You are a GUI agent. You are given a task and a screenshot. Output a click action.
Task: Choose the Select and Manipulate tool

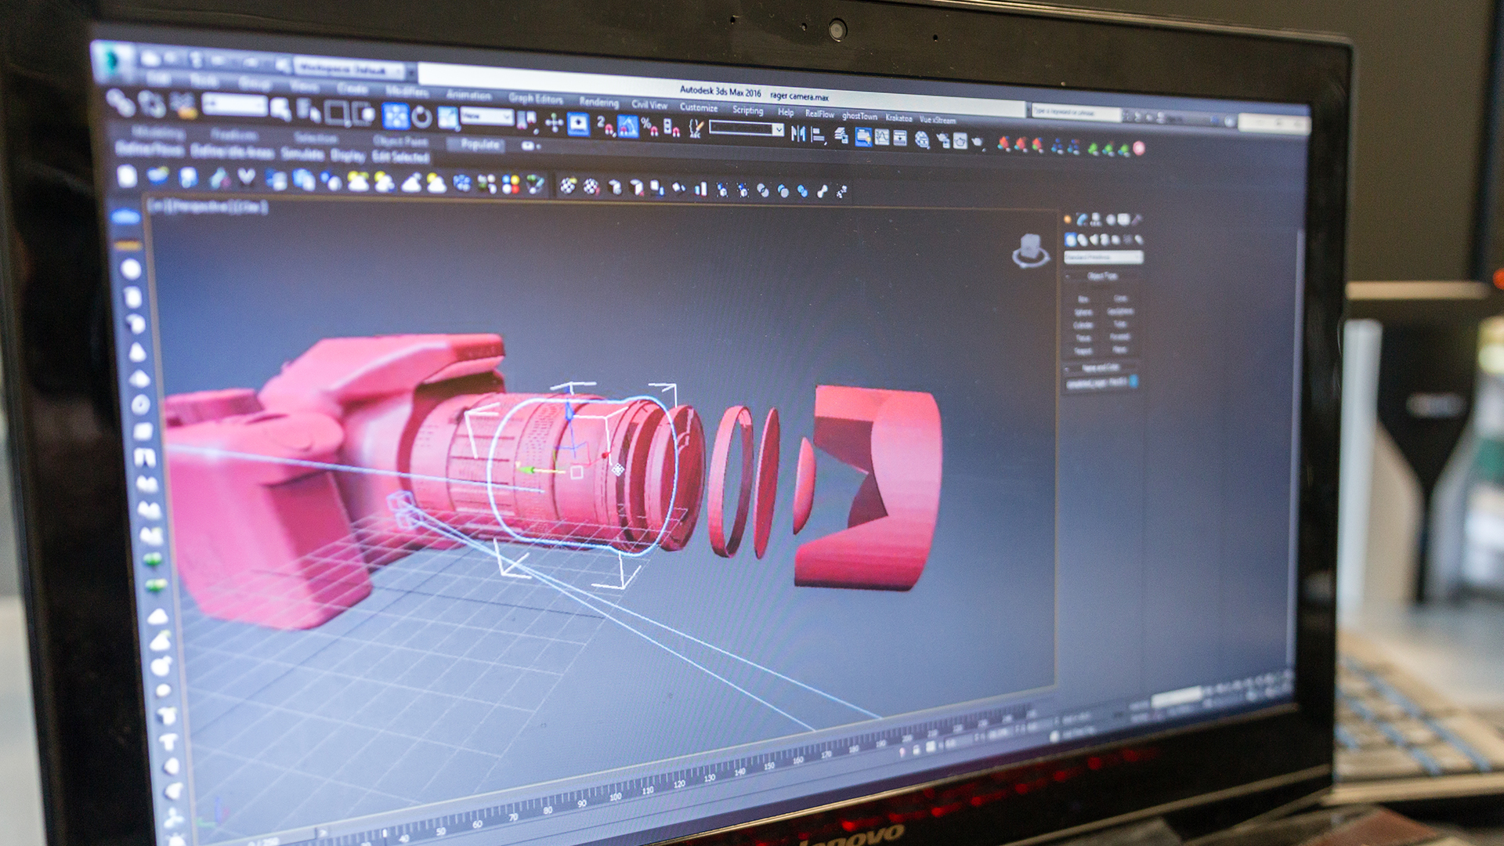pos(554,123)
